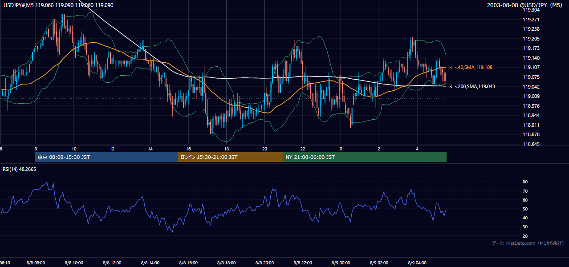This screenshot has height=267, width=569.
Task: Click hour tick 16 below the price chart
Action: click(x=188, y=149)
